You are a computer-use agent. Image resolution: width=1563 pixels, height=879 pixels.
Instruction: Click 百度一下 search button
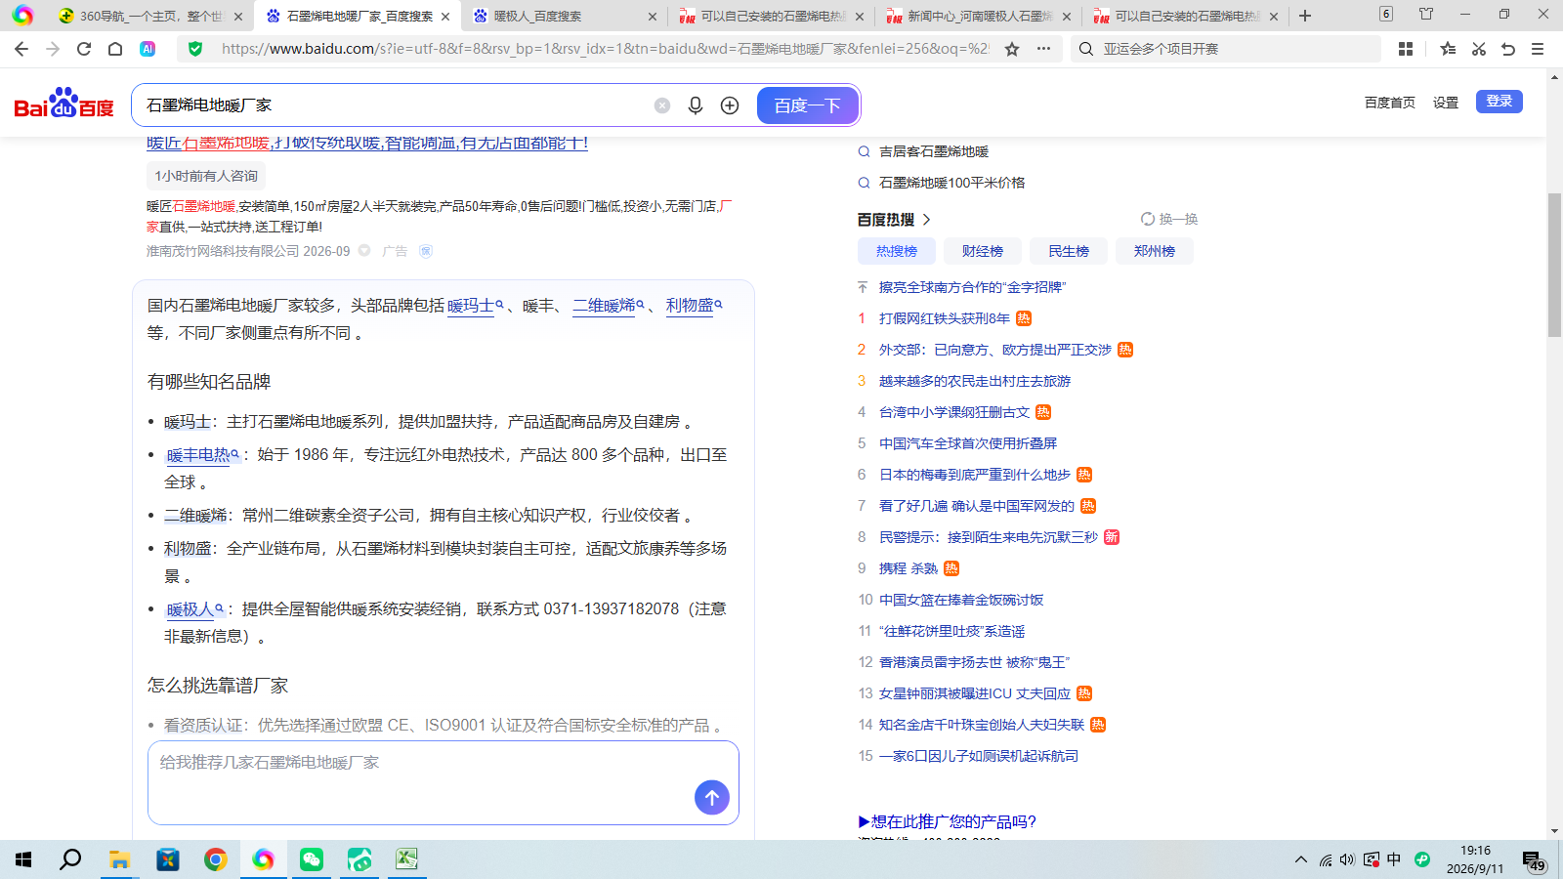808,105
